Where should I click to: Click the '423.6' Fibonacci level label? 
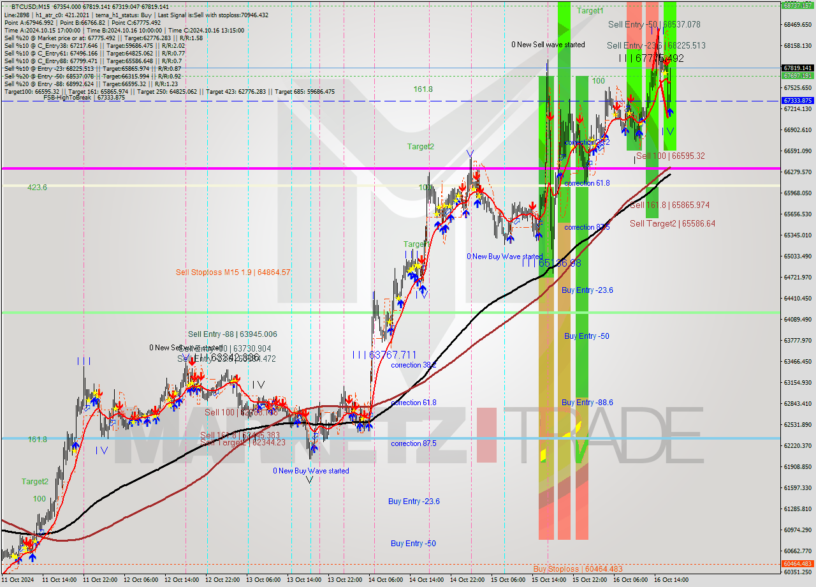click(37, 187)
